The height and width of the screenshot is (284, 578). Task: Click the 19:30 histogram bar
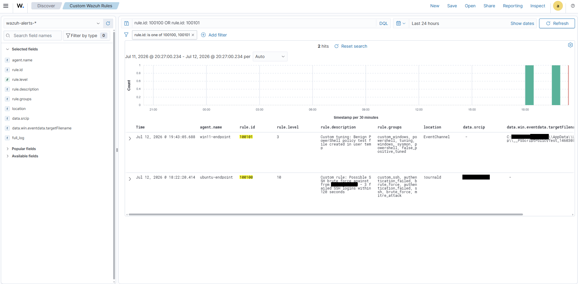point(556,85)
